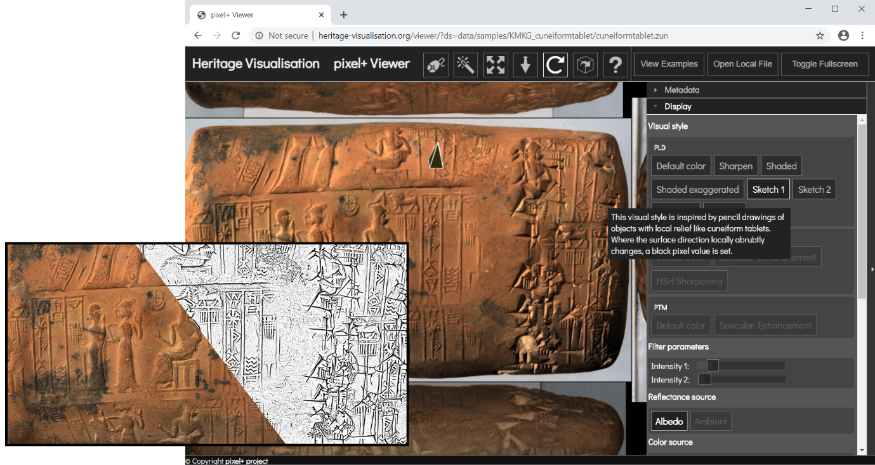Click the 3D cube view icon
The image size is (875, 465).
coord(585,64)
